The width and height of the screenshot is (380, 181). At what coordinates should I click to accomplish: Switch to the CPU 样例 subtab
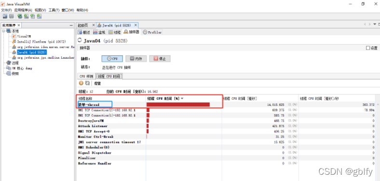tap(86, 76)
